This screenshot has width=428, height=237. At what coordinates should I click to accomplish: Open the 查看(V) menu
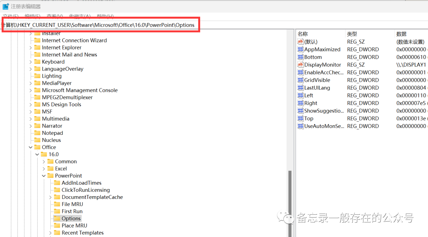(x=55, y=16)
